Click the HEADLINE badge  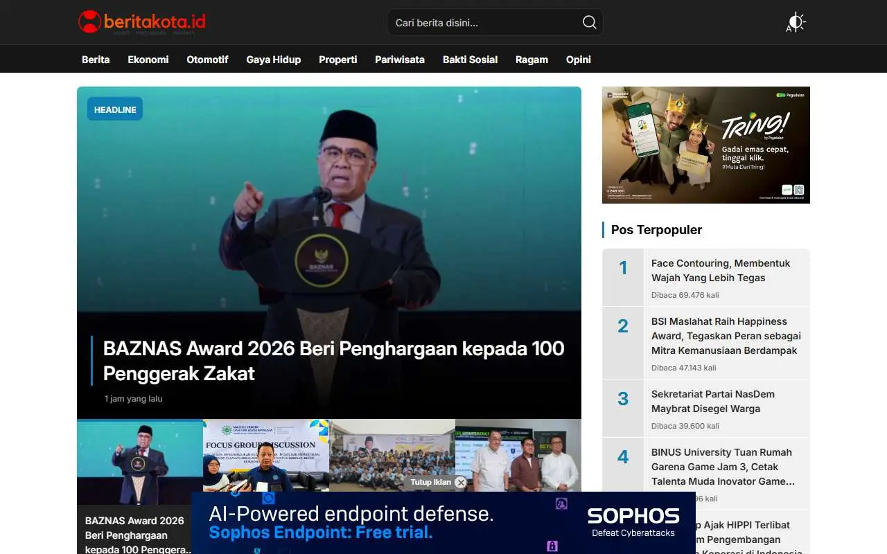[115, 109]
